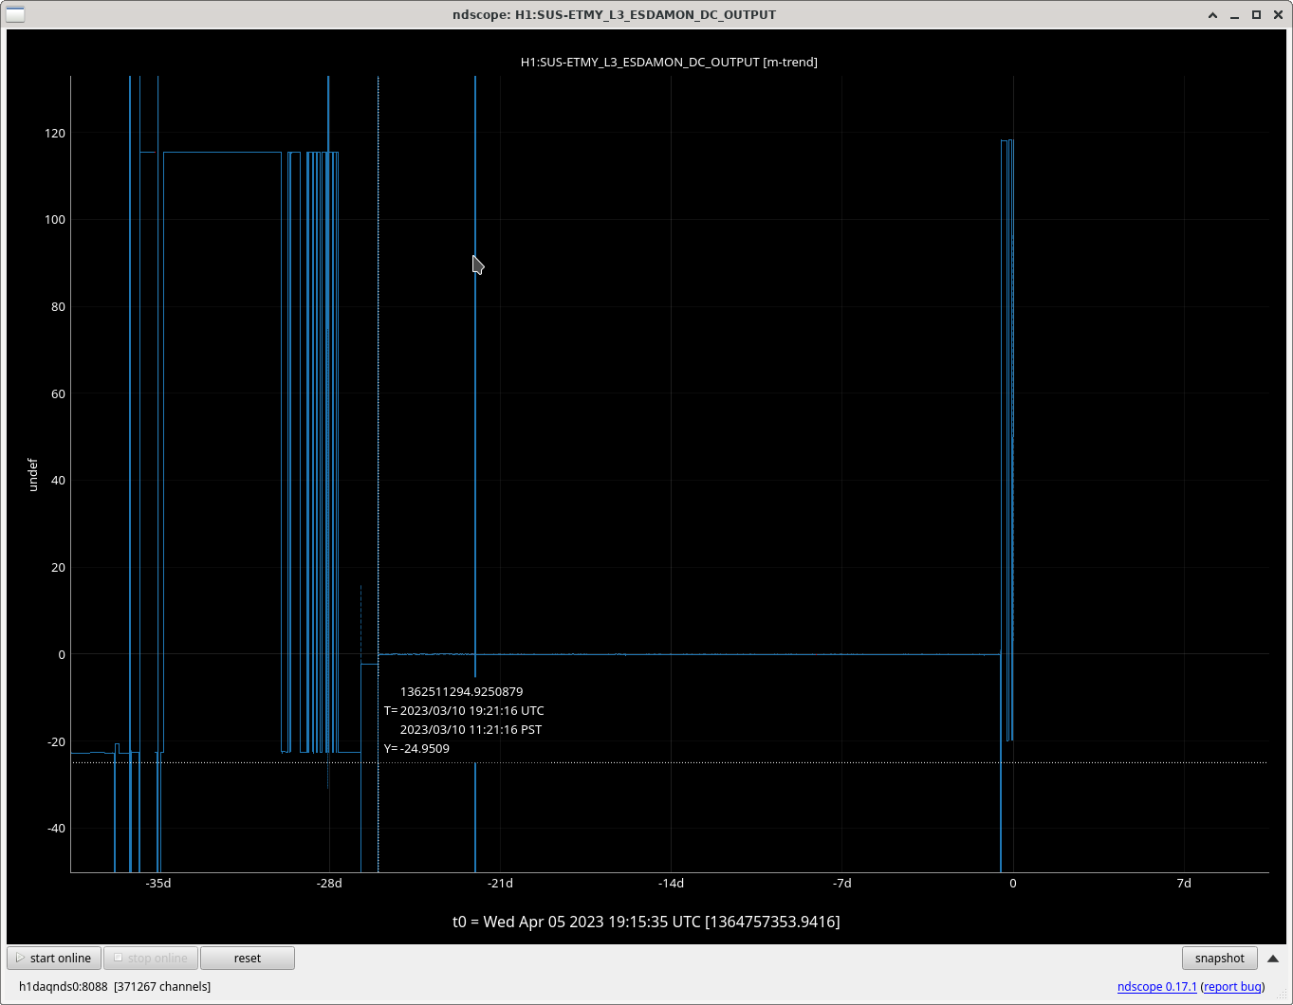Open the report bug link

[x=1233, y=986]
